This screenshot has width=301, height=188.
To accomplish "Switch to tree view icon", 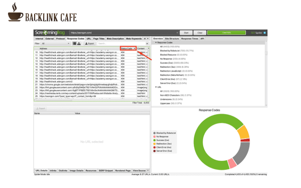I will 79,44.
